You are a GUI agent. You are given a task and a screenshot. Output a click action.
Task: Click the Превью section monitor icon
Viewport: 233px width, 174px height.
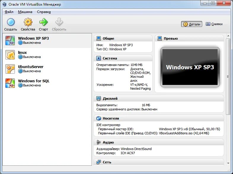tap(159, 38)
